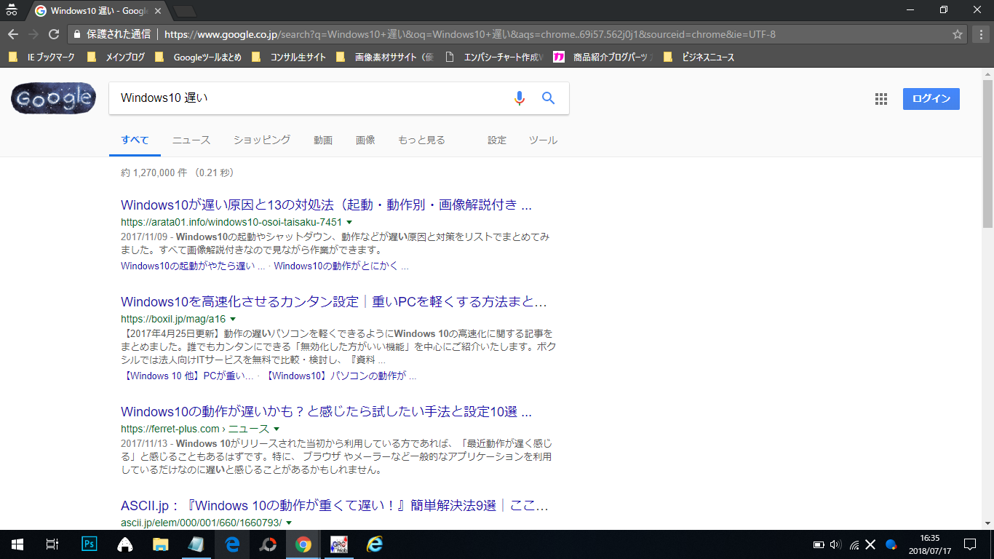Open Chrome's three-dot menu
994x559 pixels.
pos(979,33)
